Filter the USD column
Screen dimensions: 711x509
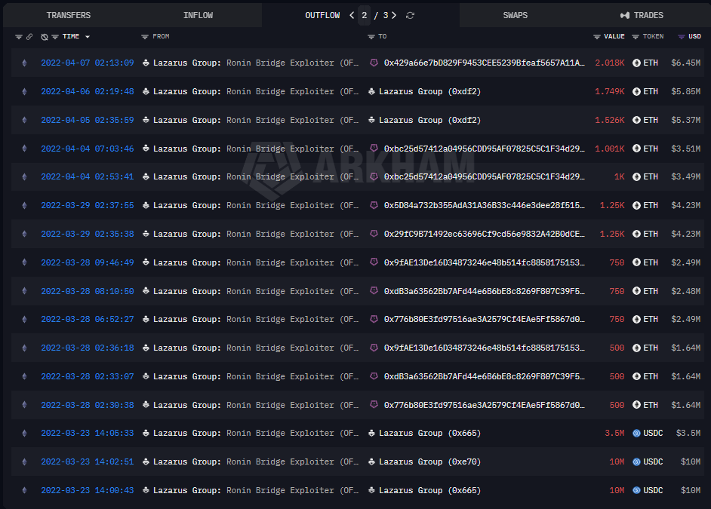(x=681, y=37)
